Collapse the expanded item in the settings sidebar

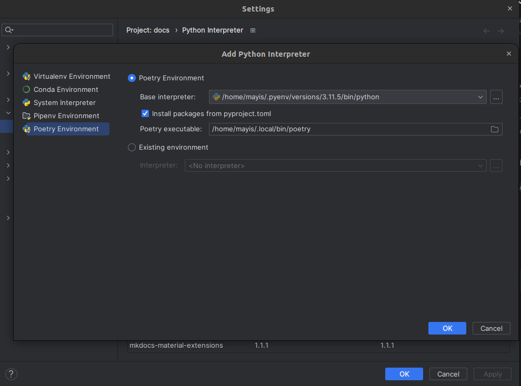(8, 112)
